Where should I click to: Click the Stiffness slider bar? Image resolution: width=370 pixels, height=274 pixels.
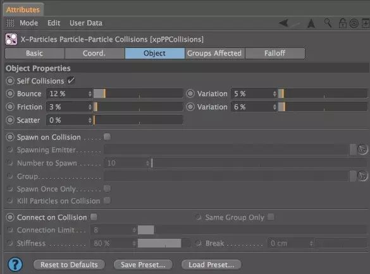[x=164, y=243]
